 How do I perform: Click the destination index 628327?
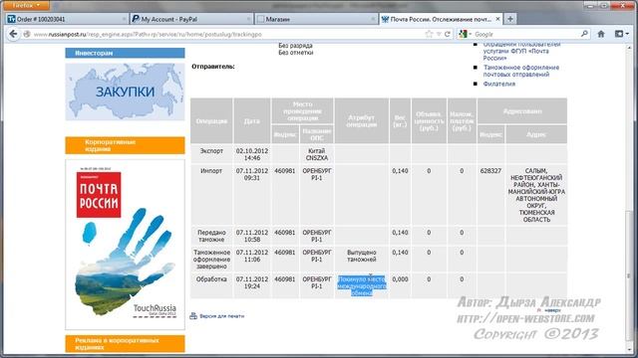490,171
